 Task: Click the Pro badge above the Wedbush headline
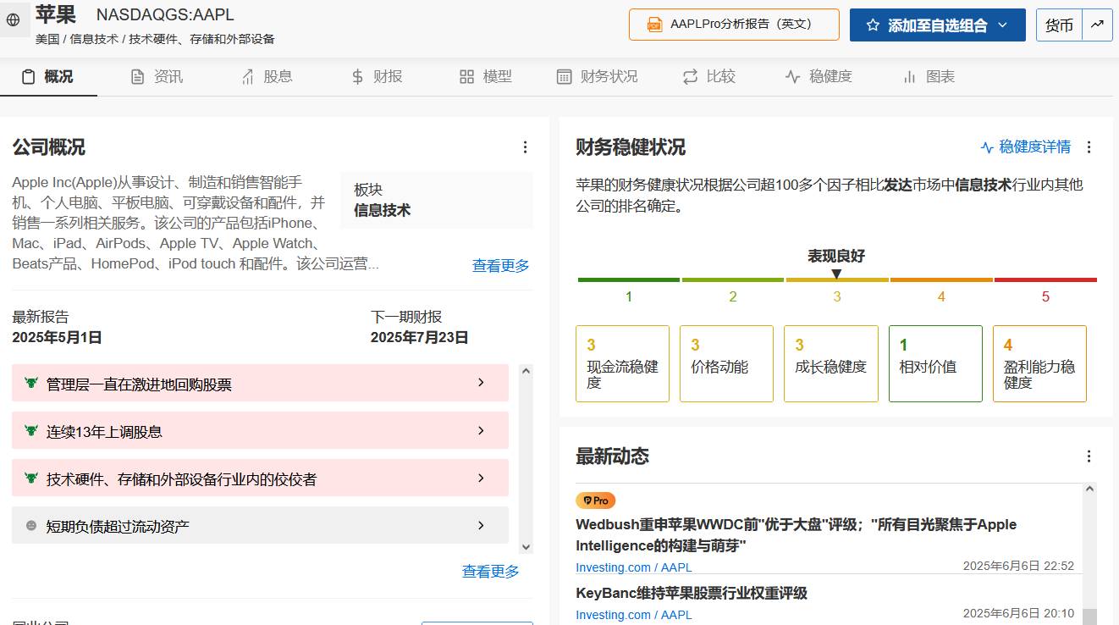(x=595, y=501)
